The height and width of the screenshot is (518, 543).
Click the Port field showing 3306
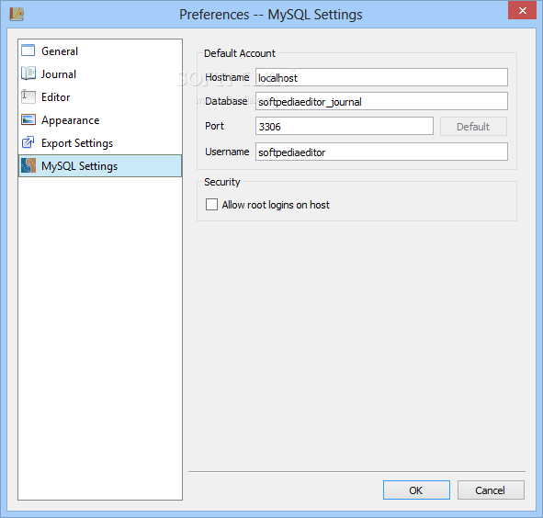pyautogui.click(x=345, y=126)
